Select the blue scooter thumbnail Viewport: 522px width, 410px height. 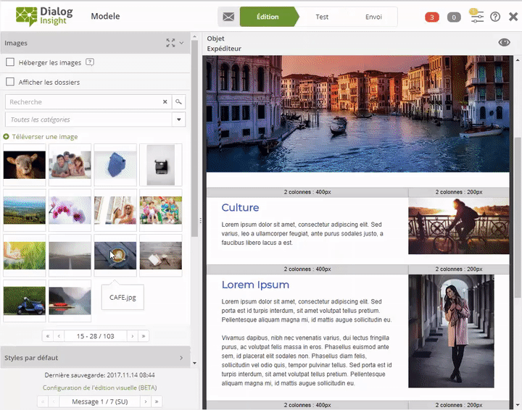[x=25, y=301]
